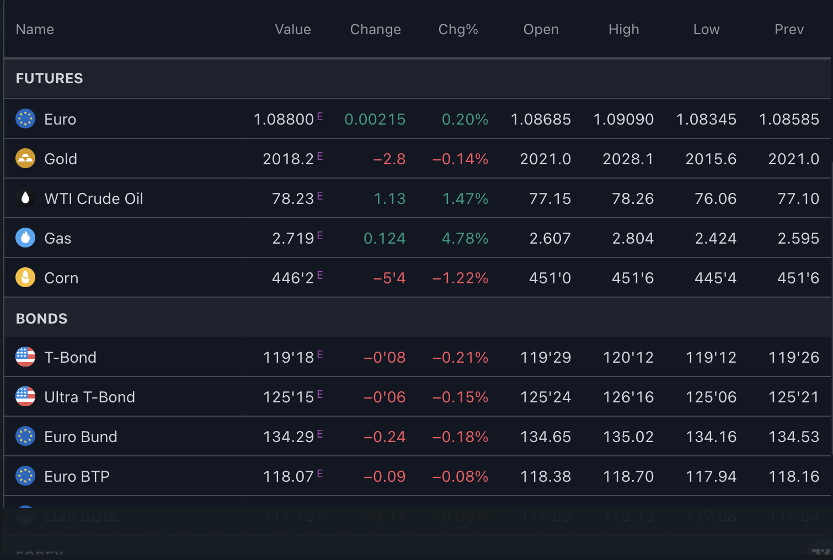Click the Value column header
Image resolution: width=833 pixels, height=560 pixels.
[x=293, y=29]
